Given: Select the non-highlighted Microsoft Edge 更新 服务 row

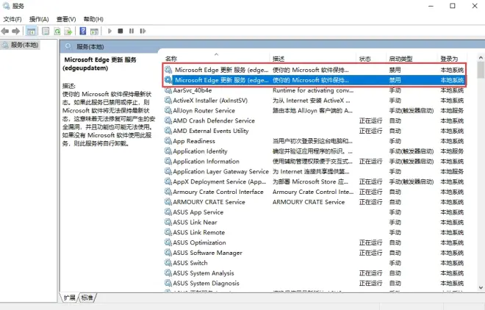Looking at the screenshot, I should [315, 70].
